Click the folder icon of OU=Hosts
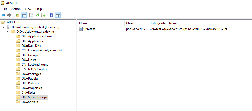The height and width of the screenshot is (111, 252). click(18, 60)
